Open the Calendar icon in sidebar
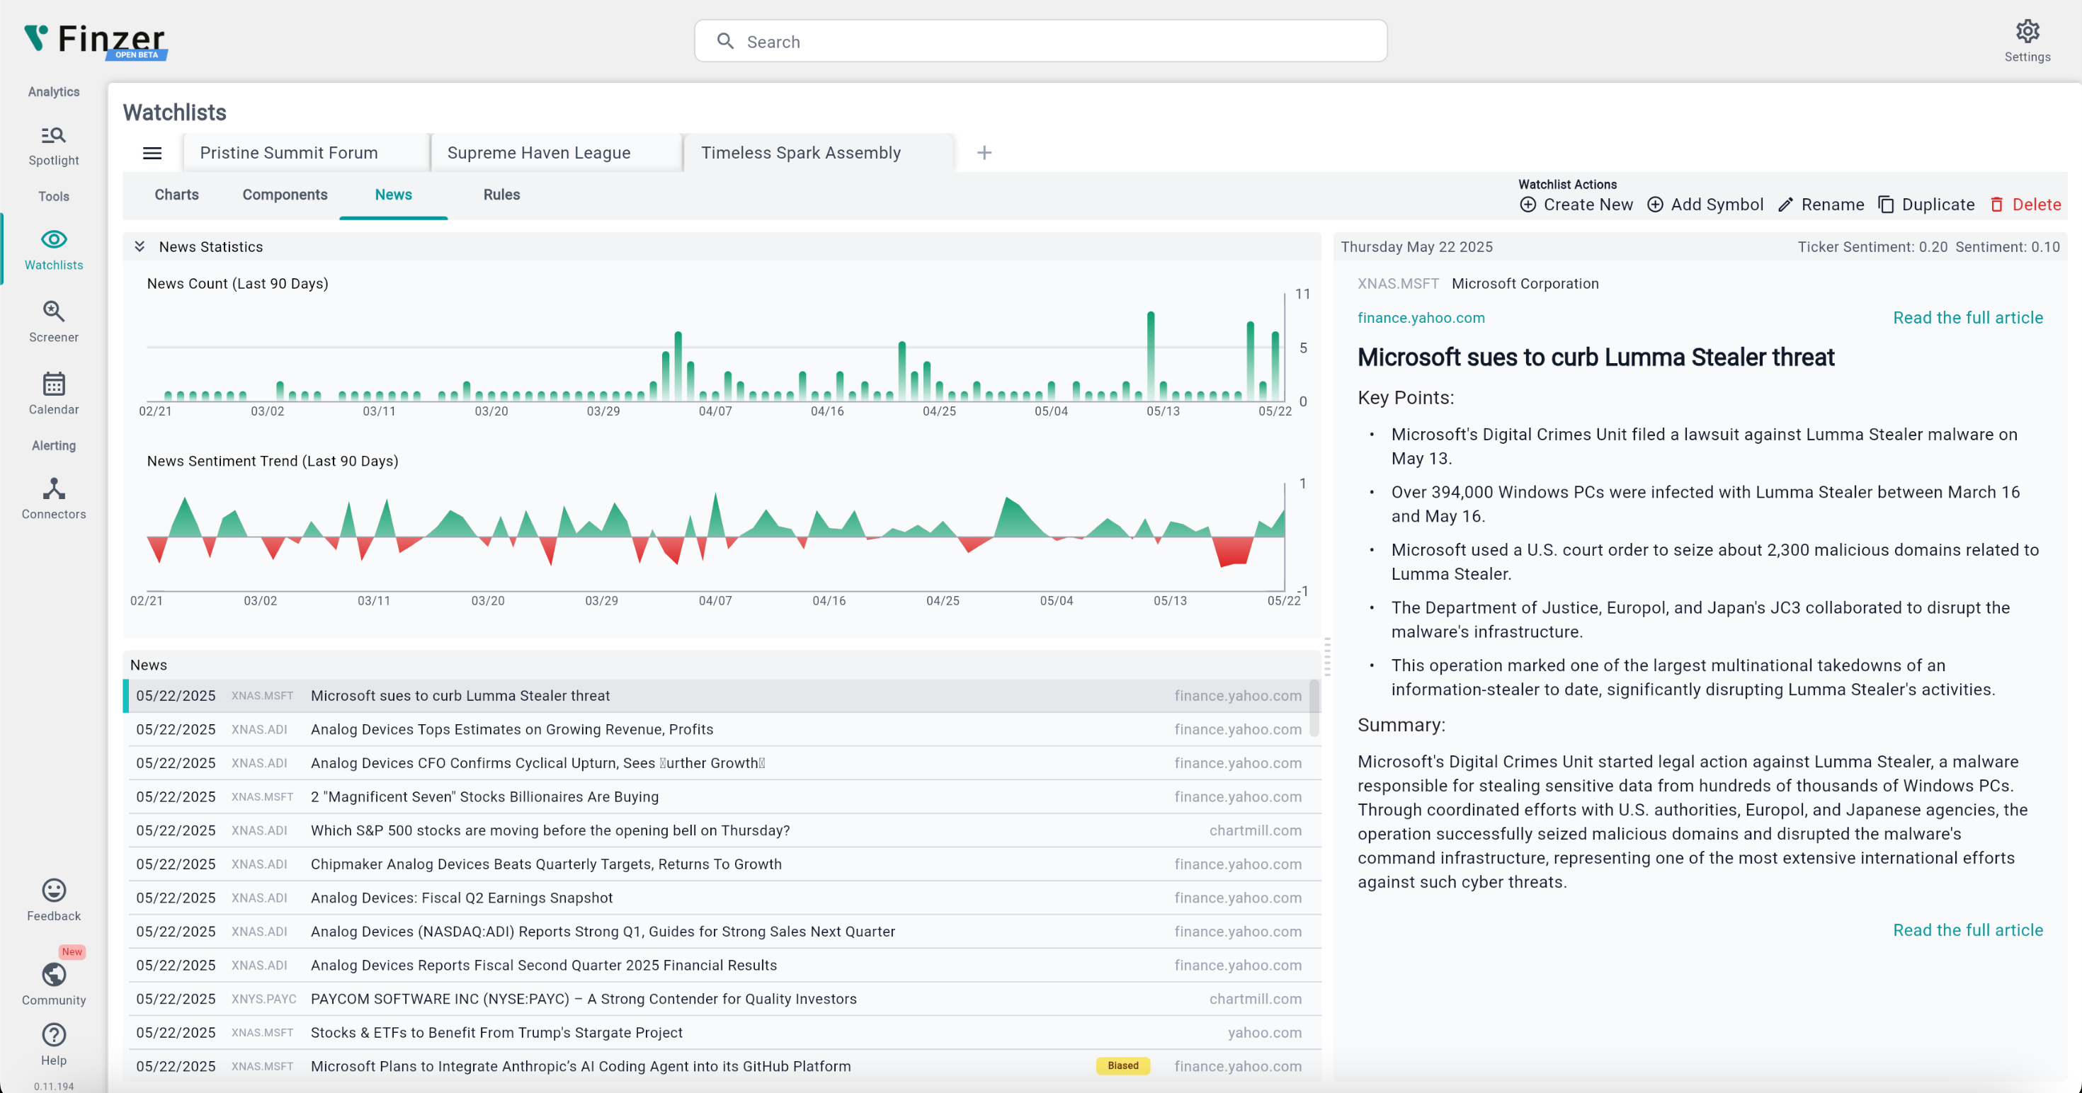The height and width of the screenshot is (1093, 2082). [53, 384]
